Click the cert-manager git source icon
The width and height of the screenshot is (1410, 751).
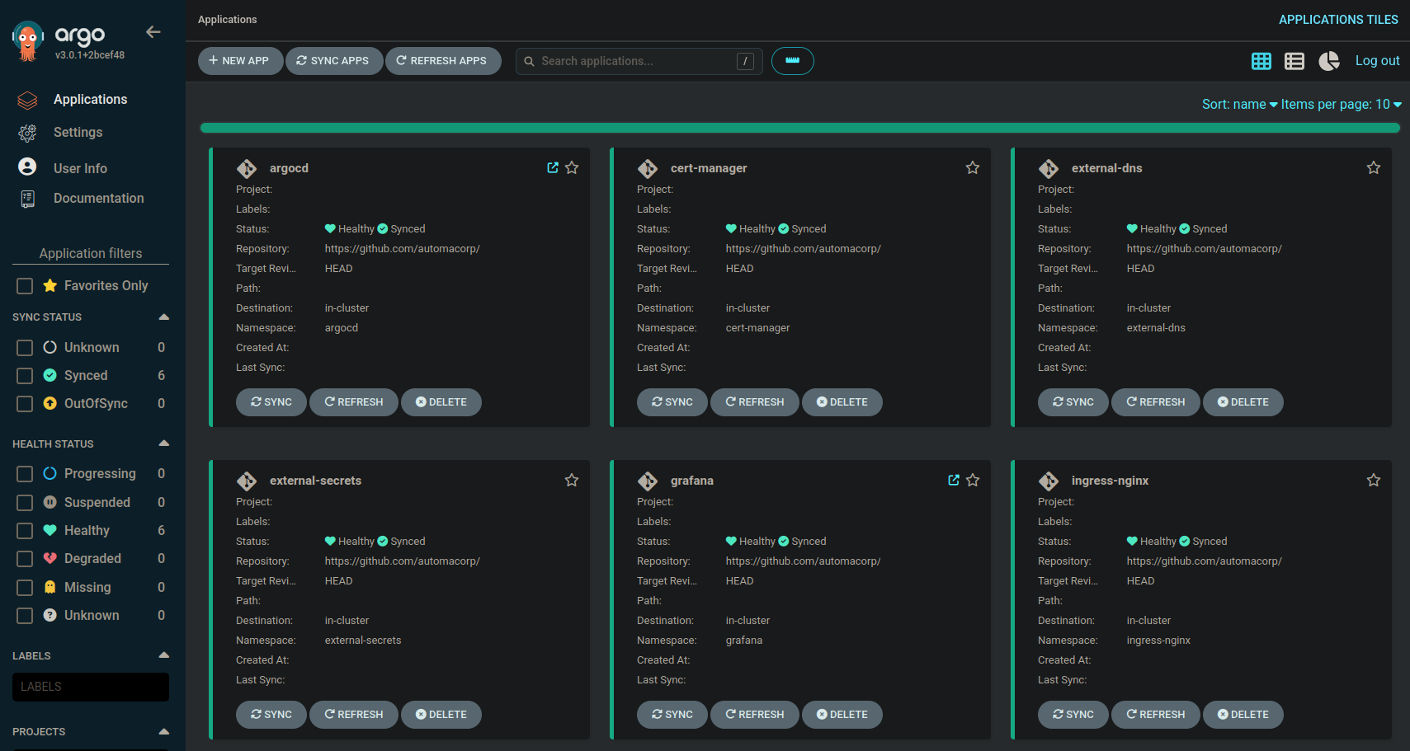648,169
